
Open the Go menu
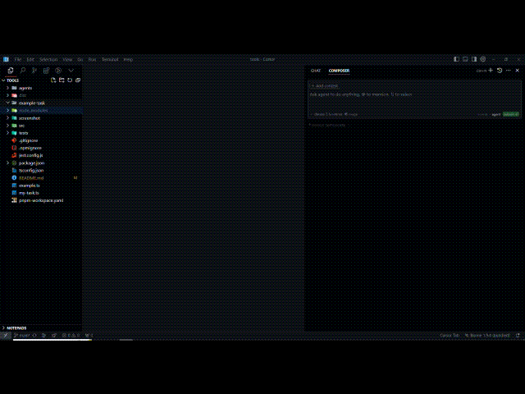click(80, 59)
